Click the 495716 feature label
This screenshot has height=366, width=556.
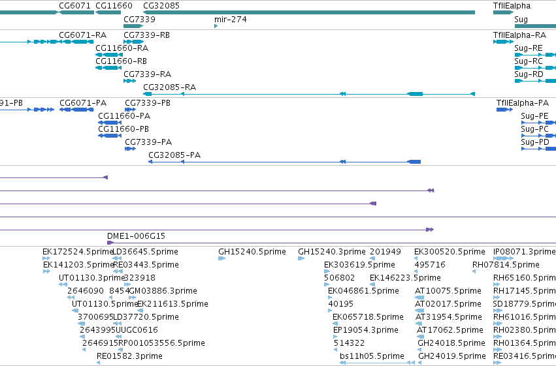(x=430, y=265)
